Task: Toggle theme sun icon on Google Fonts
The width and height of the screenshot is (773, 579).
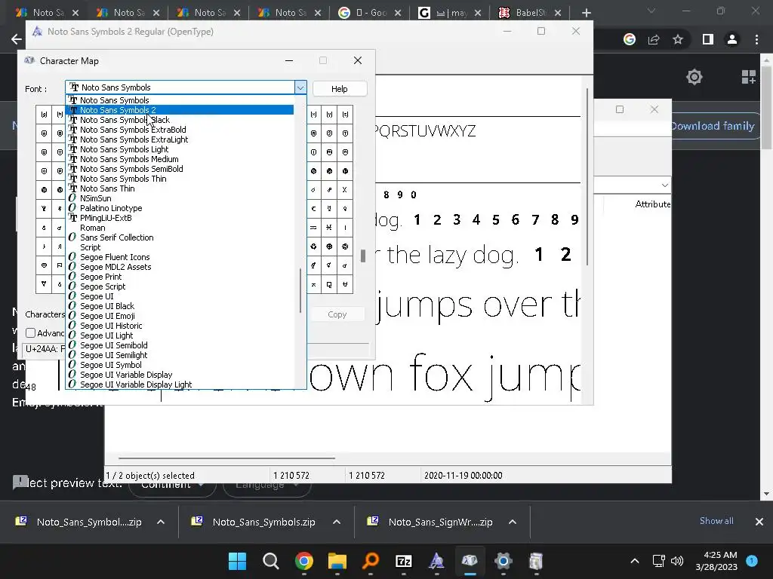Action: click(x=694, y=77)
